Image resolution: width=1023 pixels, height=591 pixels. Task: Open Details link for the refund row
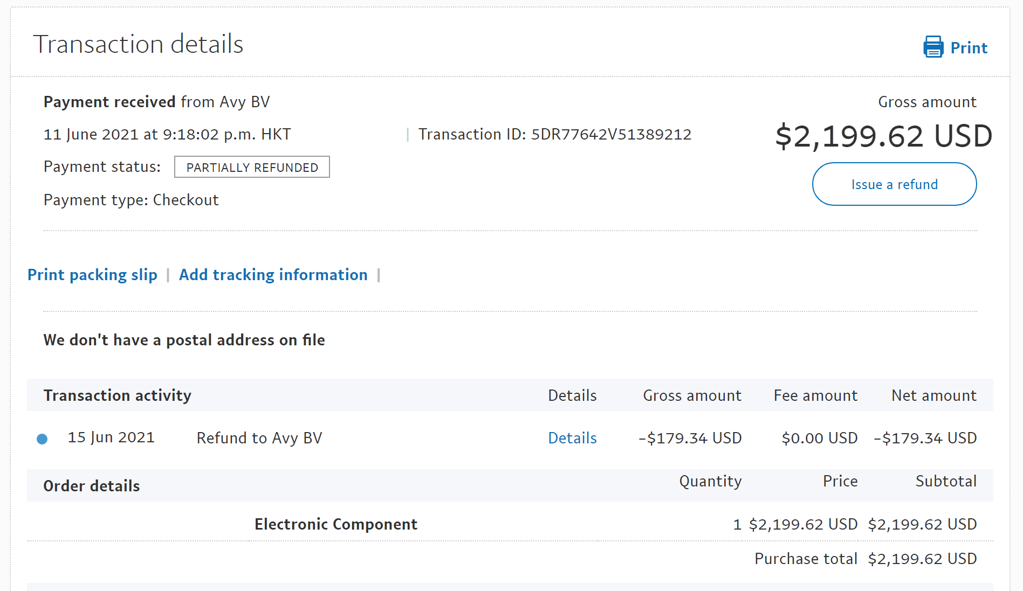(572, 438)
